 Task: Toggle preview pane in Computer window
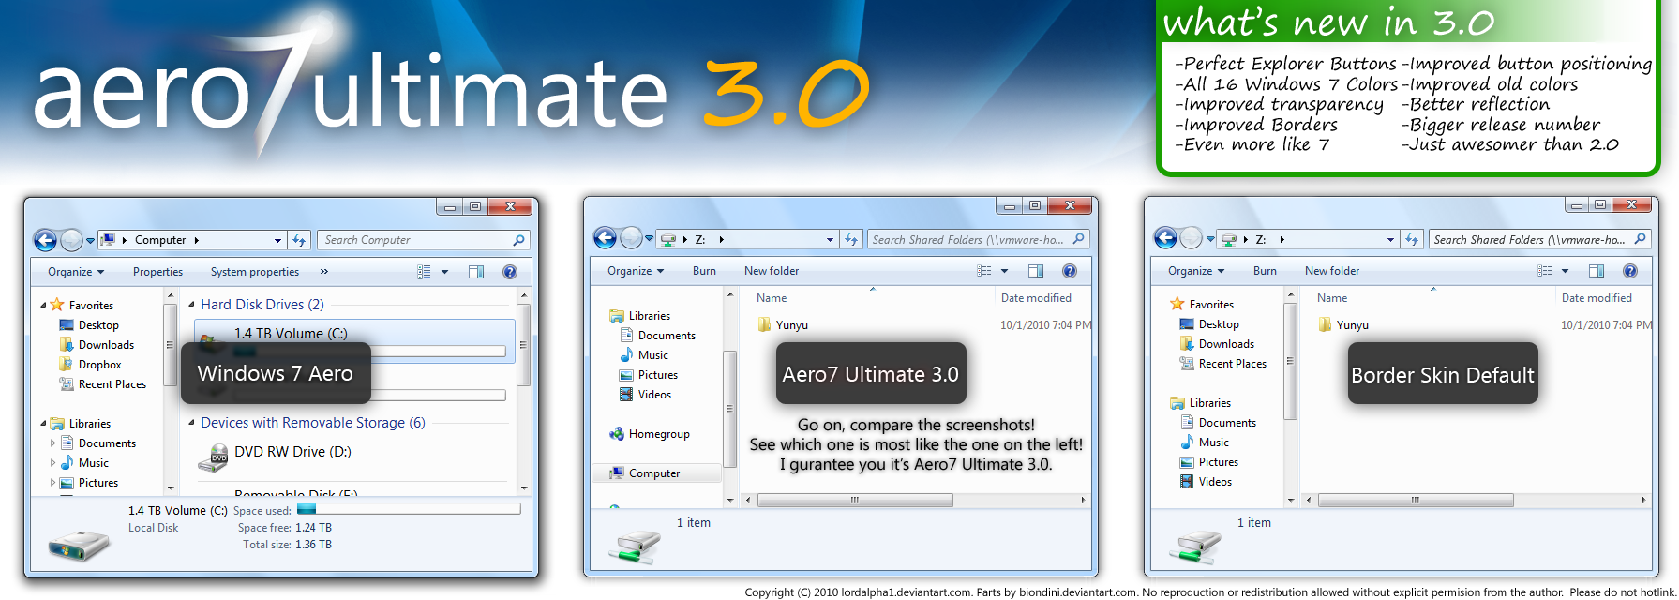click(x=476, y=272)
